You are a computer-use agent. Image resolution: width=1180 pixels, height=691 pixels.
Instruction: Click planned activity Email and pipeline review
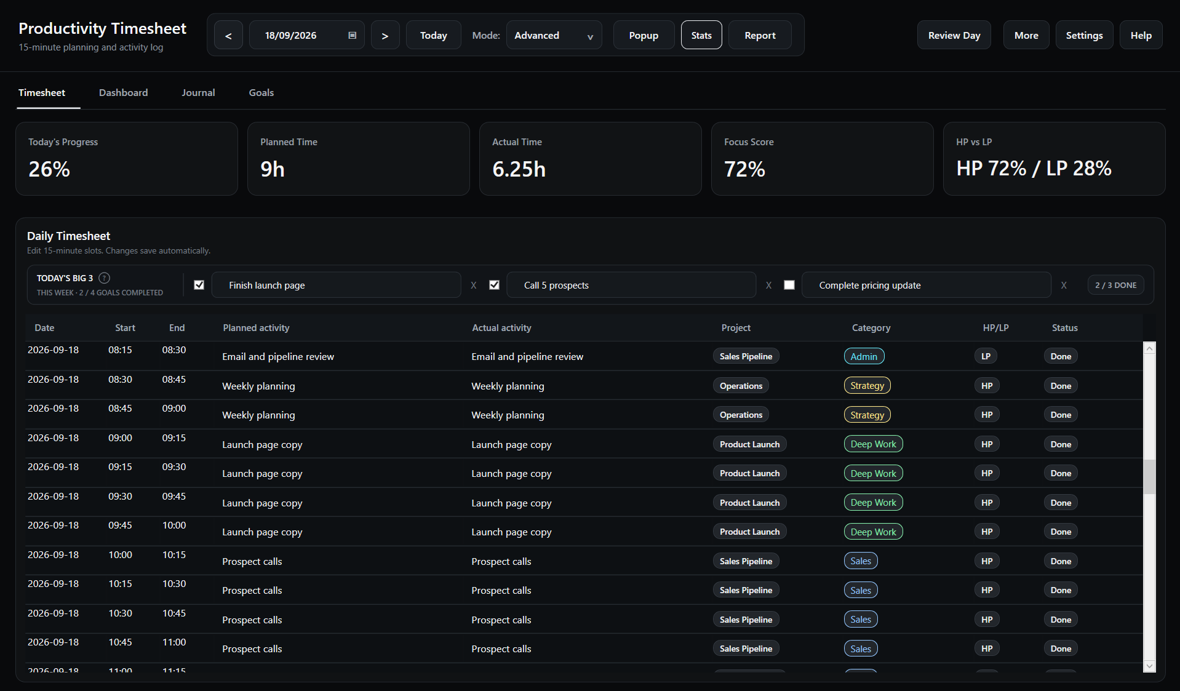click(x=278, y=357)
